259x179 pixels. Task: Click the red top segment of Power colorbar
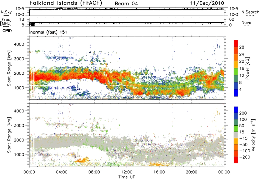pyautogui.click(x=236, y=43)
